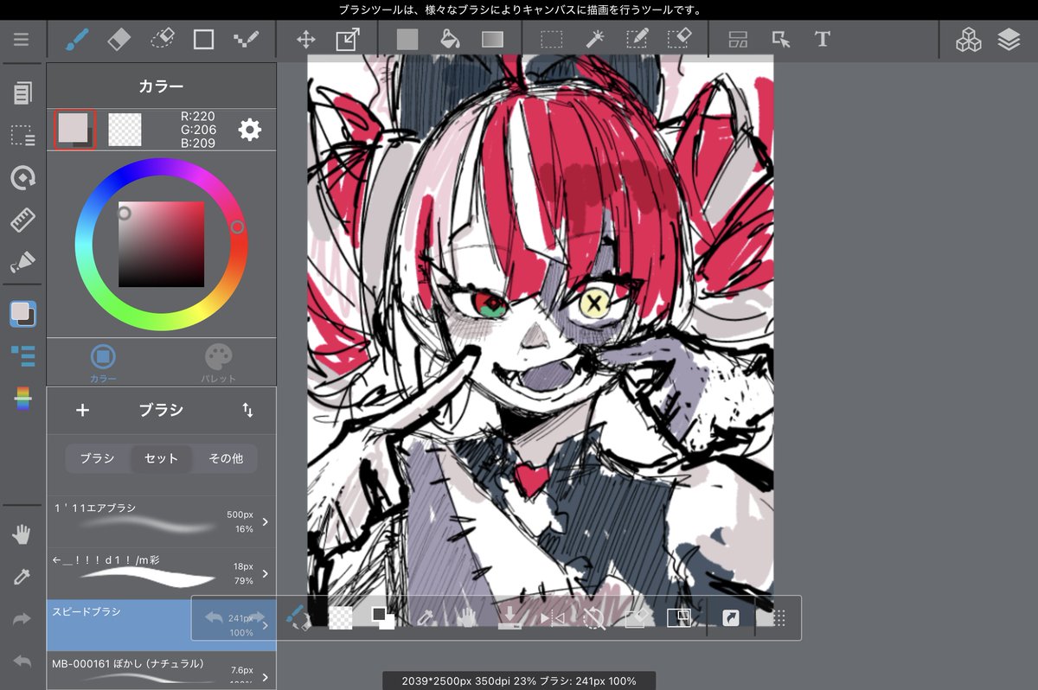Screen dimensions: 1038x690
Task: Select the Bucket fill tool
Action: [450, 40]
